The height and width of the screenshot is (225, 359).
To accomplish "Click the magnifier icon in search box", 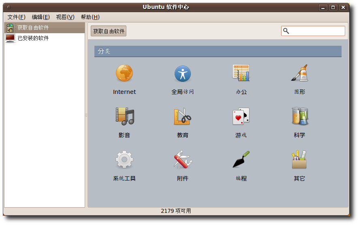I will 286,31.
